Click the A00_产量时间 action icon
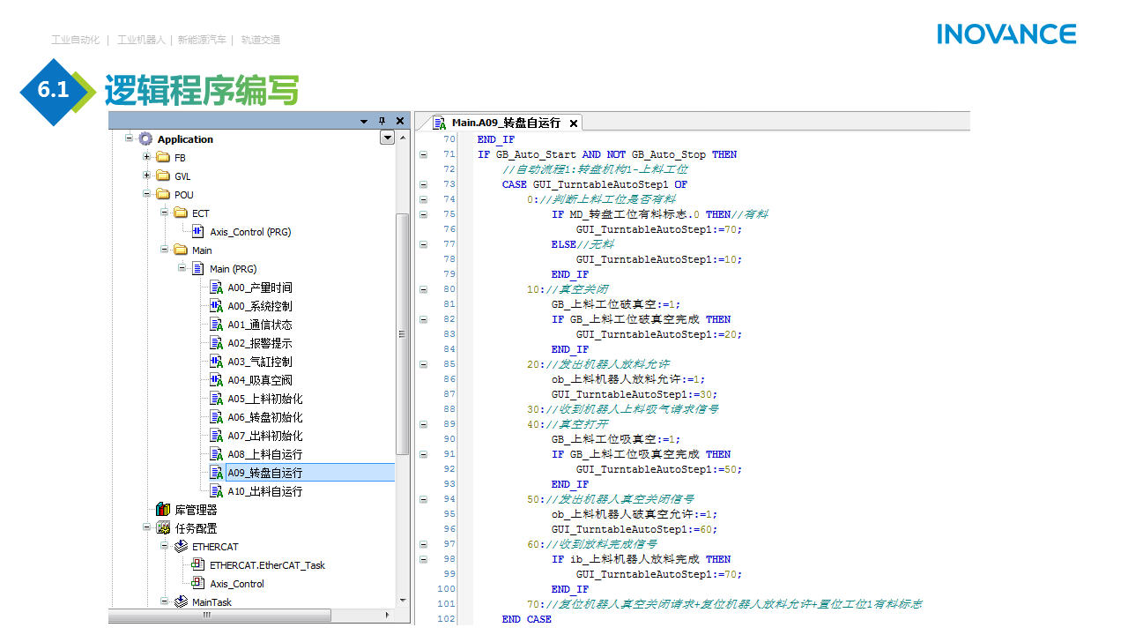Viewport: 1128px width, 635px height. (216, 287)
